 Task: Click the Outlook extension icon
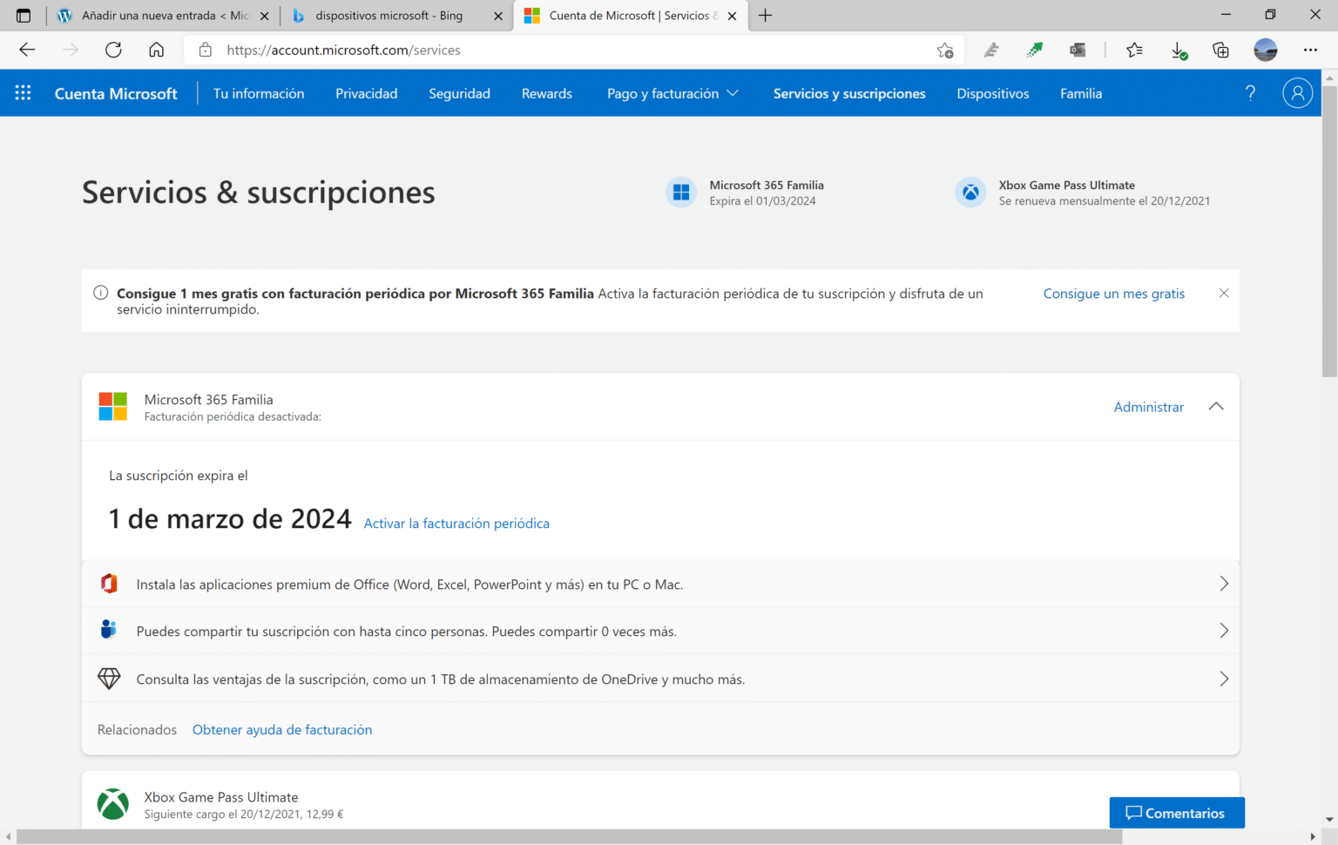pyautogui.click(x=1078, y=50)
